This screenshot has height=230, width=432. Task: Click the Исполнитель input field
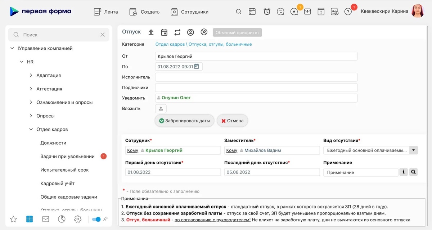(256, 77)
